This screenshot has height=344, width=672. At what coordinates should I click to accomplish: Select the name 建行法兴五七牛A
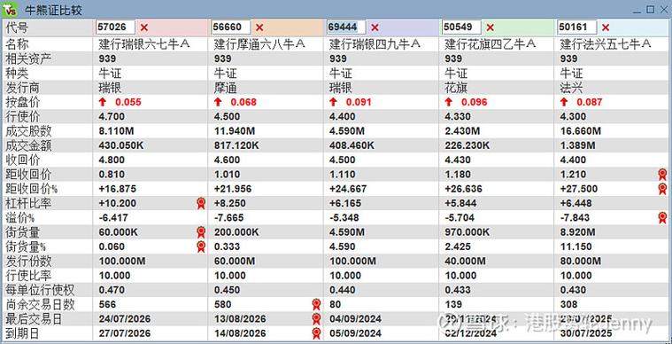pyautogui.click(x=606, y=43)
